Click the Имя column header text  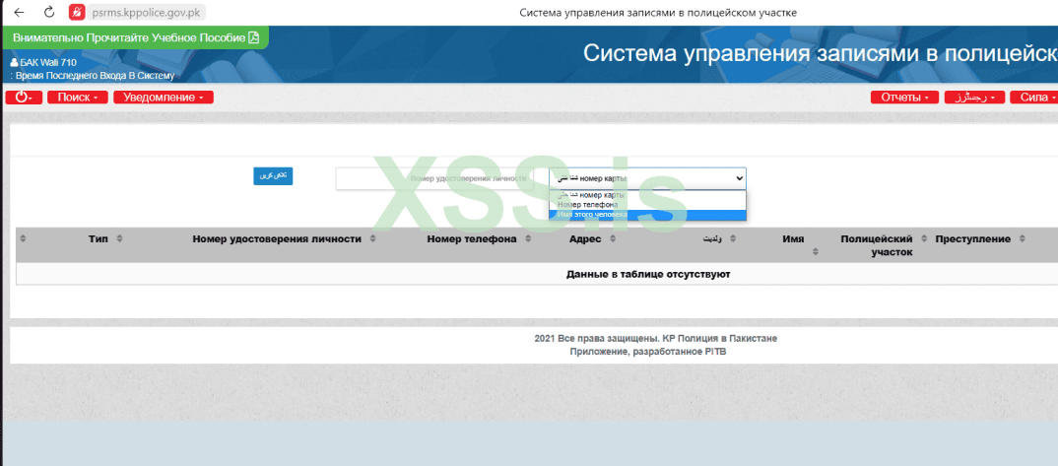(793, 238)
